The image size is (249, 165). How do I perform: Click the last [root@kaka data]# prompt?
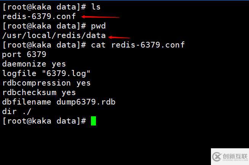click(44, 121)
